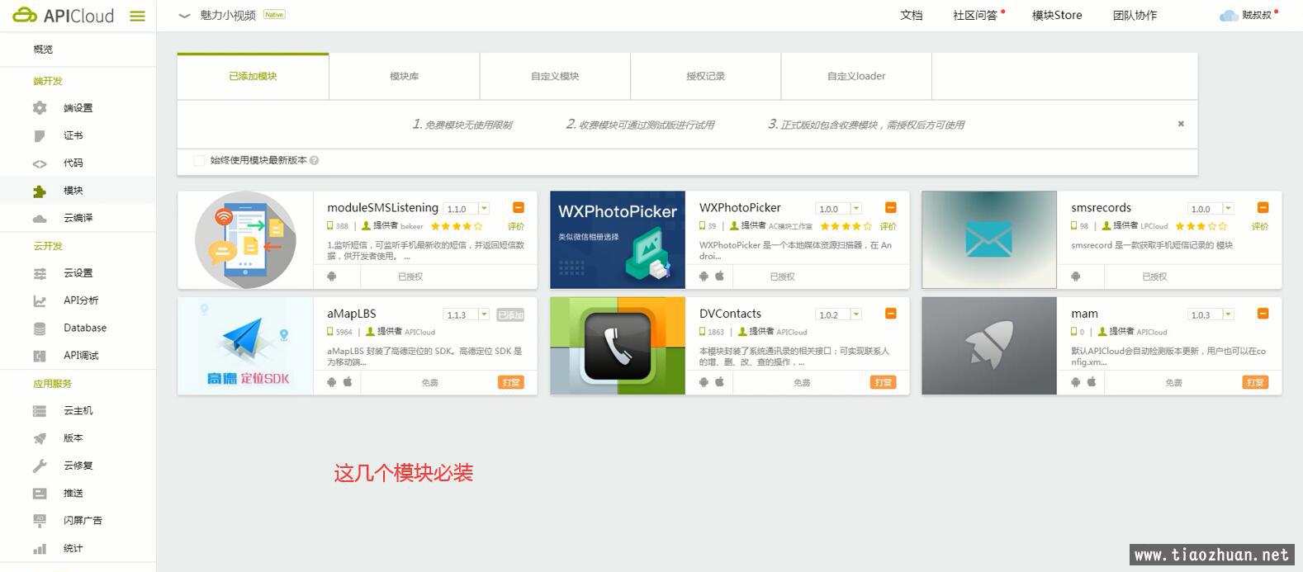Click the help question mark beside 始终使用模块最新版本
Viewport: 1303px width, 572px height.
tap(315, 161)
